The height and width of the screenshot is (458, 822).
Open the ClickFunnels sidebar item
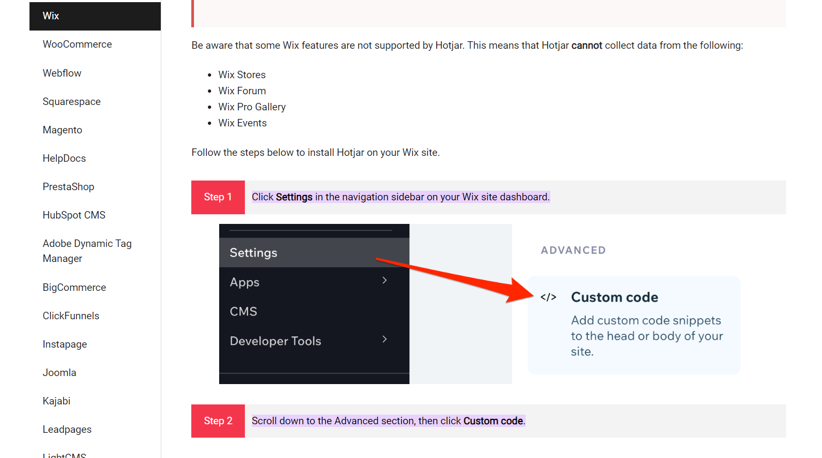coord(71,316)
